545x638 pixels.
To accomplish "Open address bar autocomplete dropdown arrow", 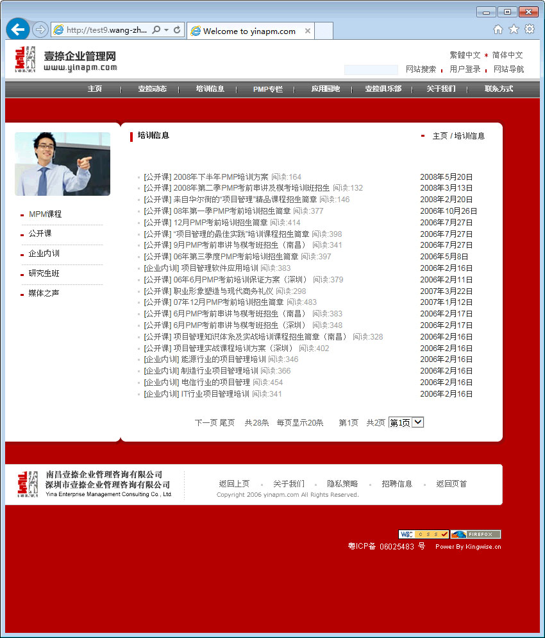I will tap(166, 30).
